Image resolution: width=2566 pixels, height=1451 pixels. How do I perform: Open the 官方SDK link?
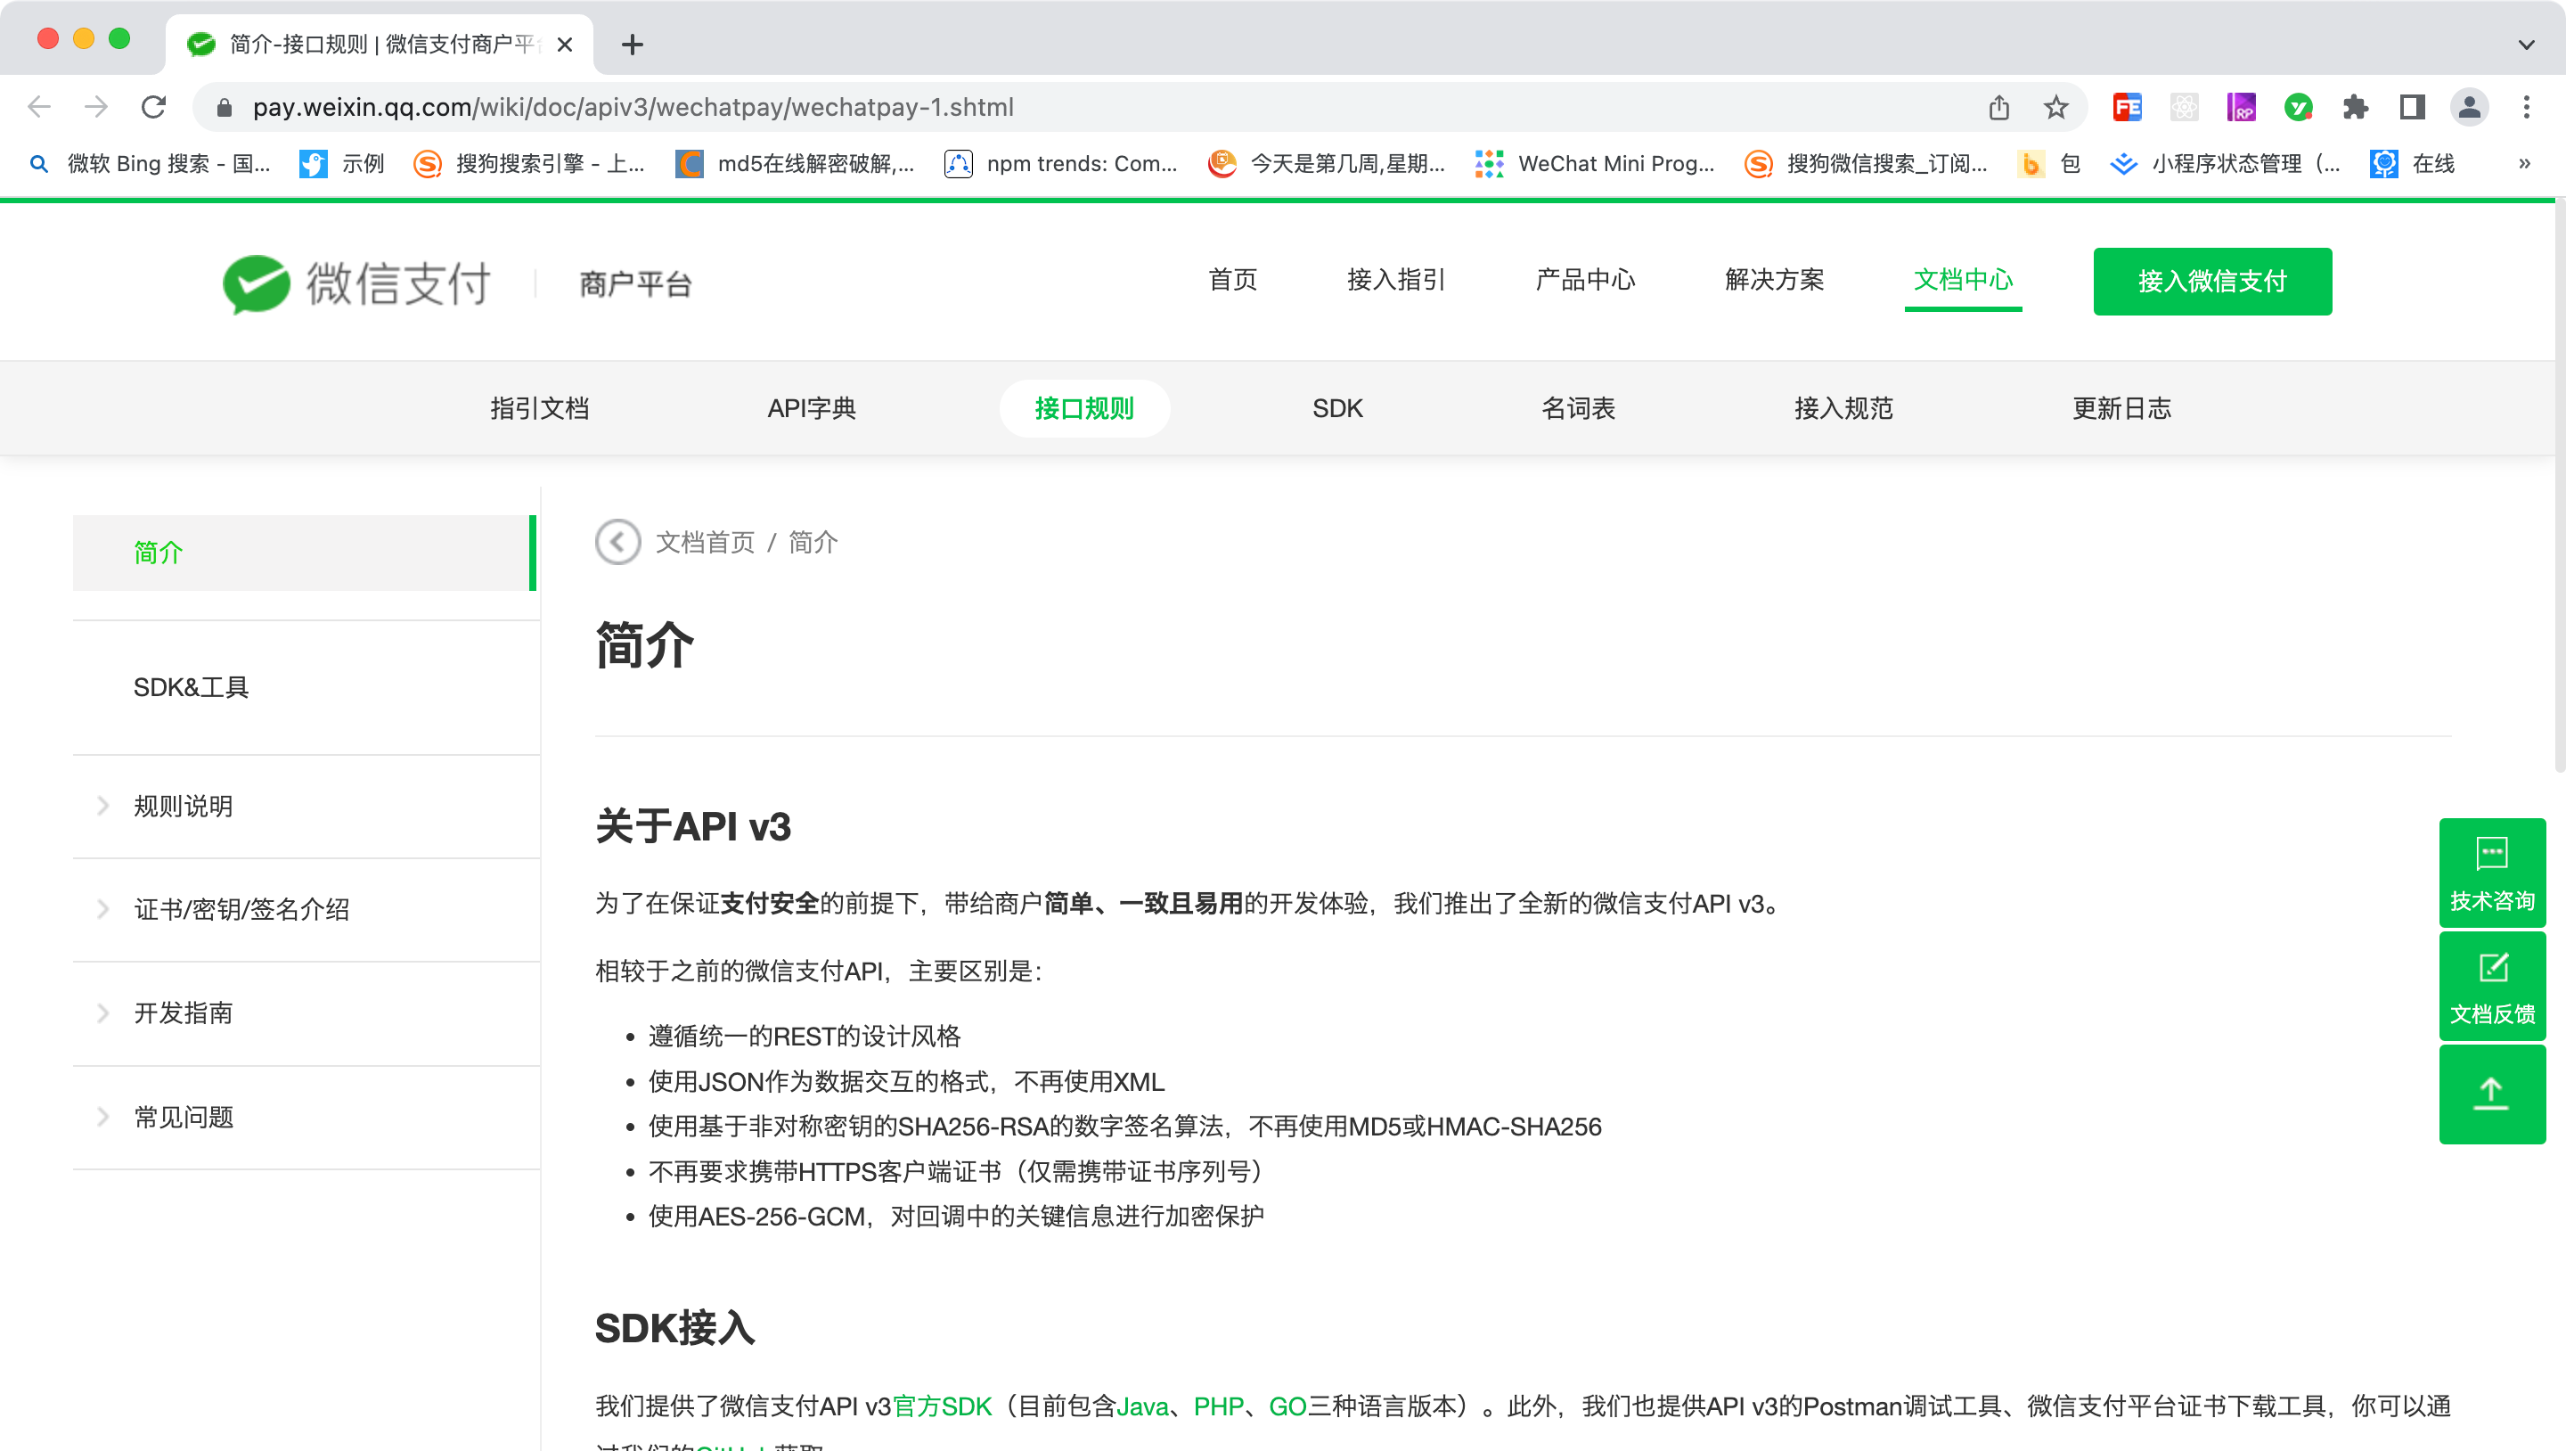(943, 1406)
